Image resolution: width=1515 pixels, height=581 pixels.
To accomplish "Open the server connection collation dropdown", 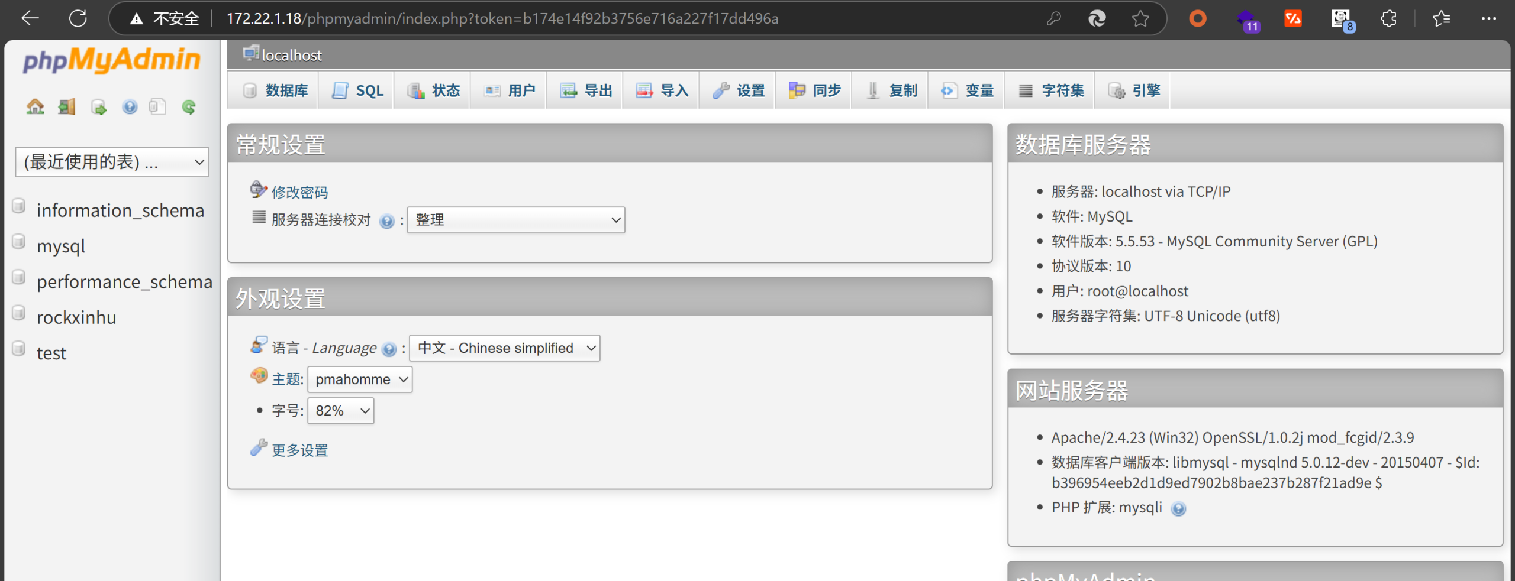I will pyautogui.click(x=516, y=220).
